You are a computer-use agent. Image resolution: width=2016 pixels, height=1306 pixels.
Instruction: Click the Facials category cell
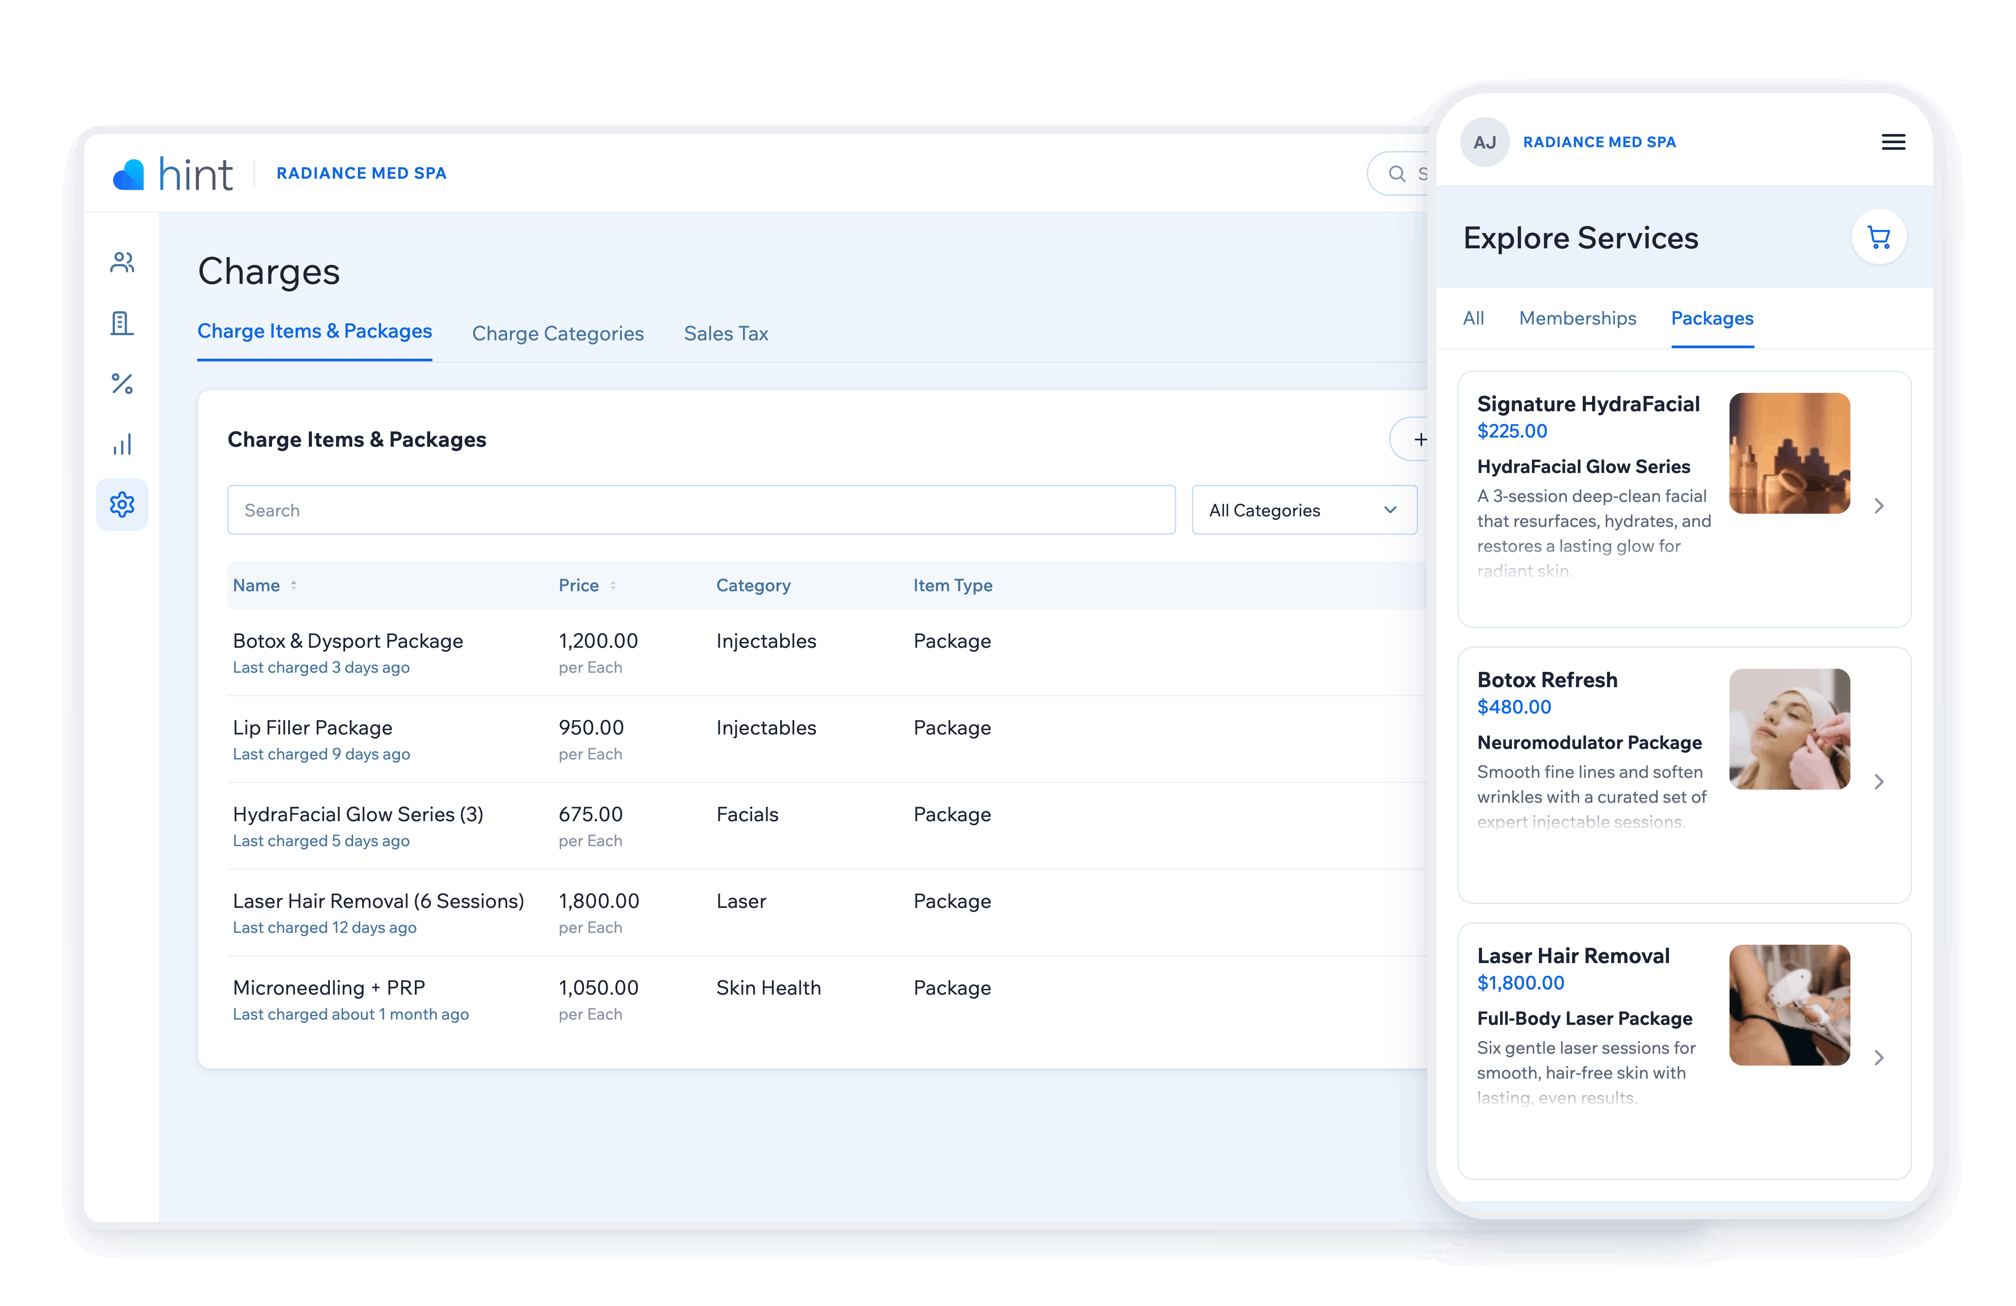pos(747,815)
